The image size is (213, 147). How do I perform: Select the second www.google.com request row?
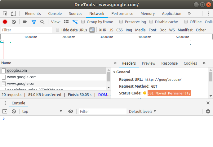pos(53,84)
